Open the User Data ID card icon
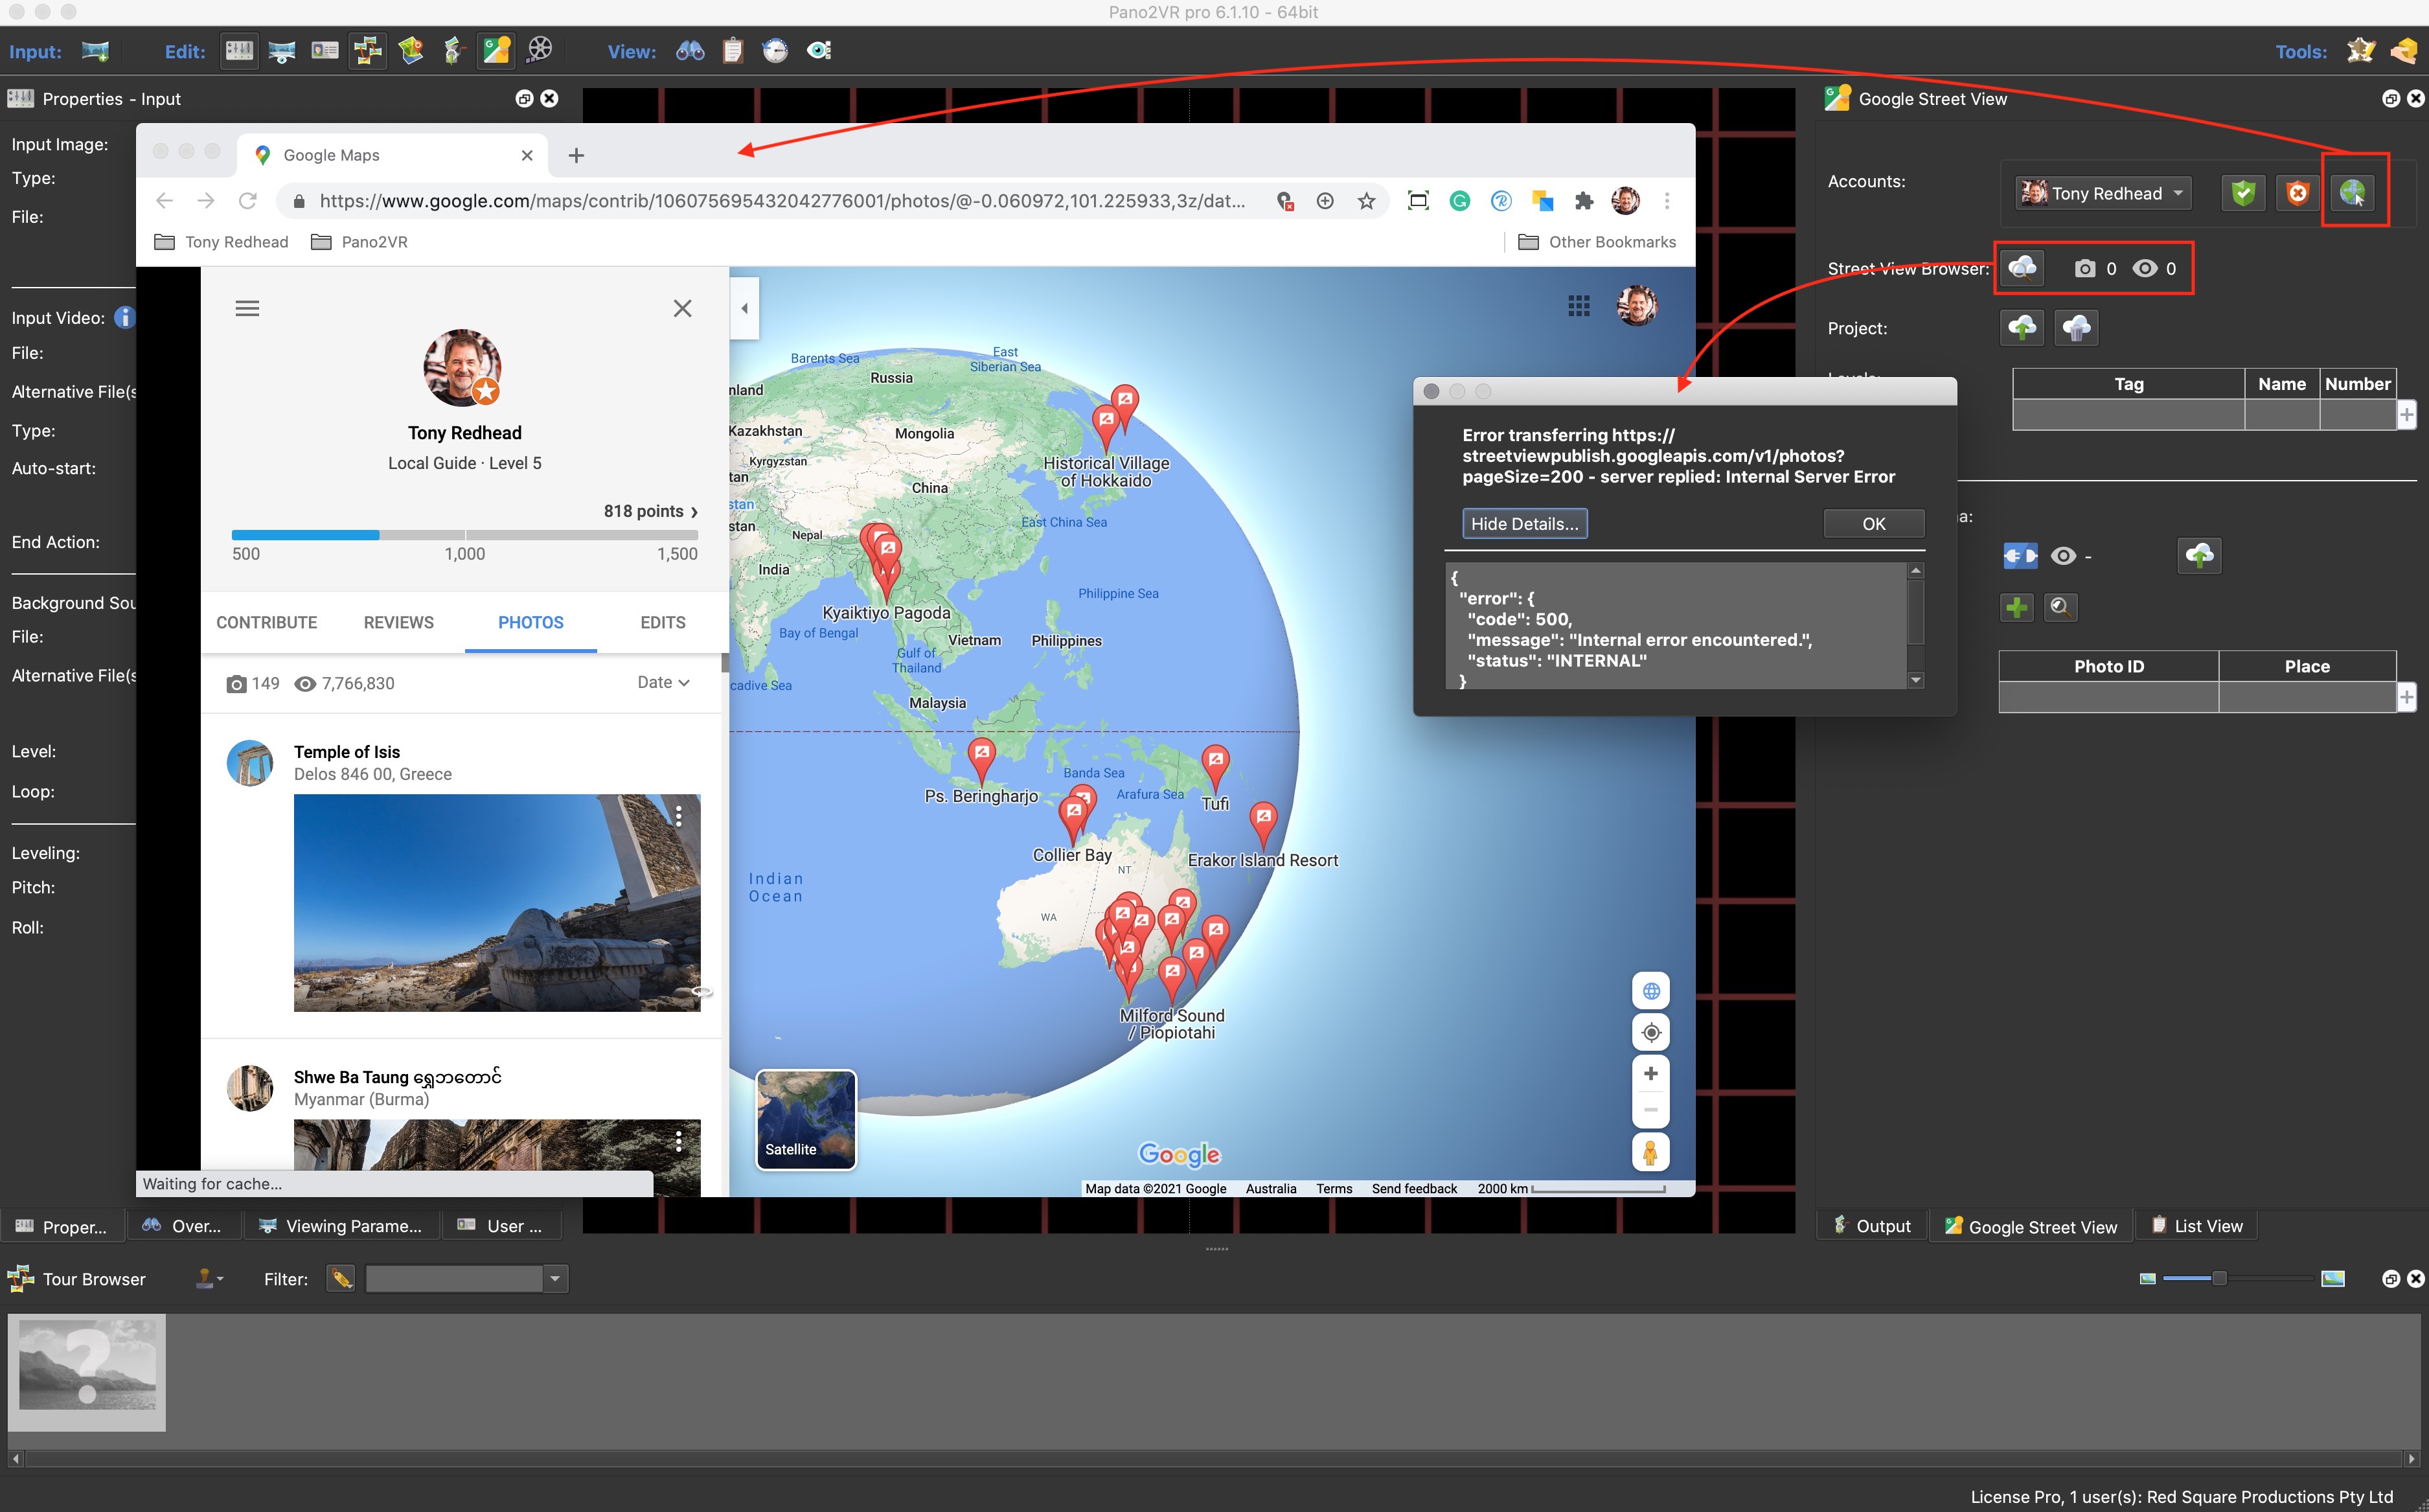Screen dimensions: 2429x1512 click(325, 51)
